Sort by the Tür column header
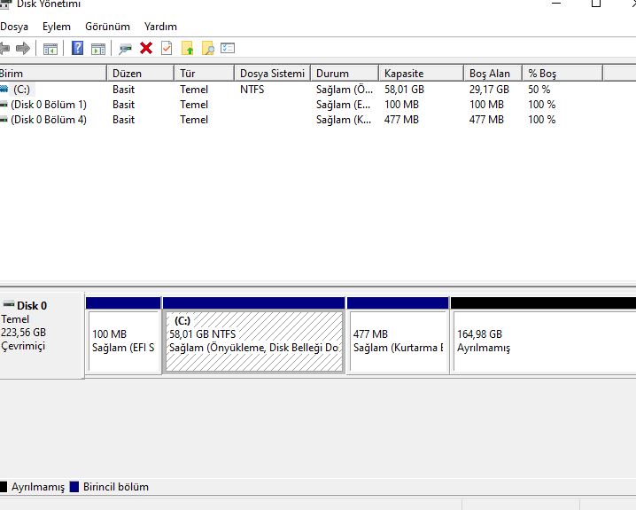 pos(205,73)
